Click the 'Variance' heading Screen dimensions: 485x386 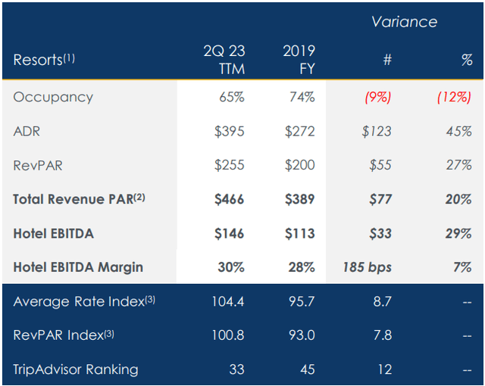click(404, 22)
